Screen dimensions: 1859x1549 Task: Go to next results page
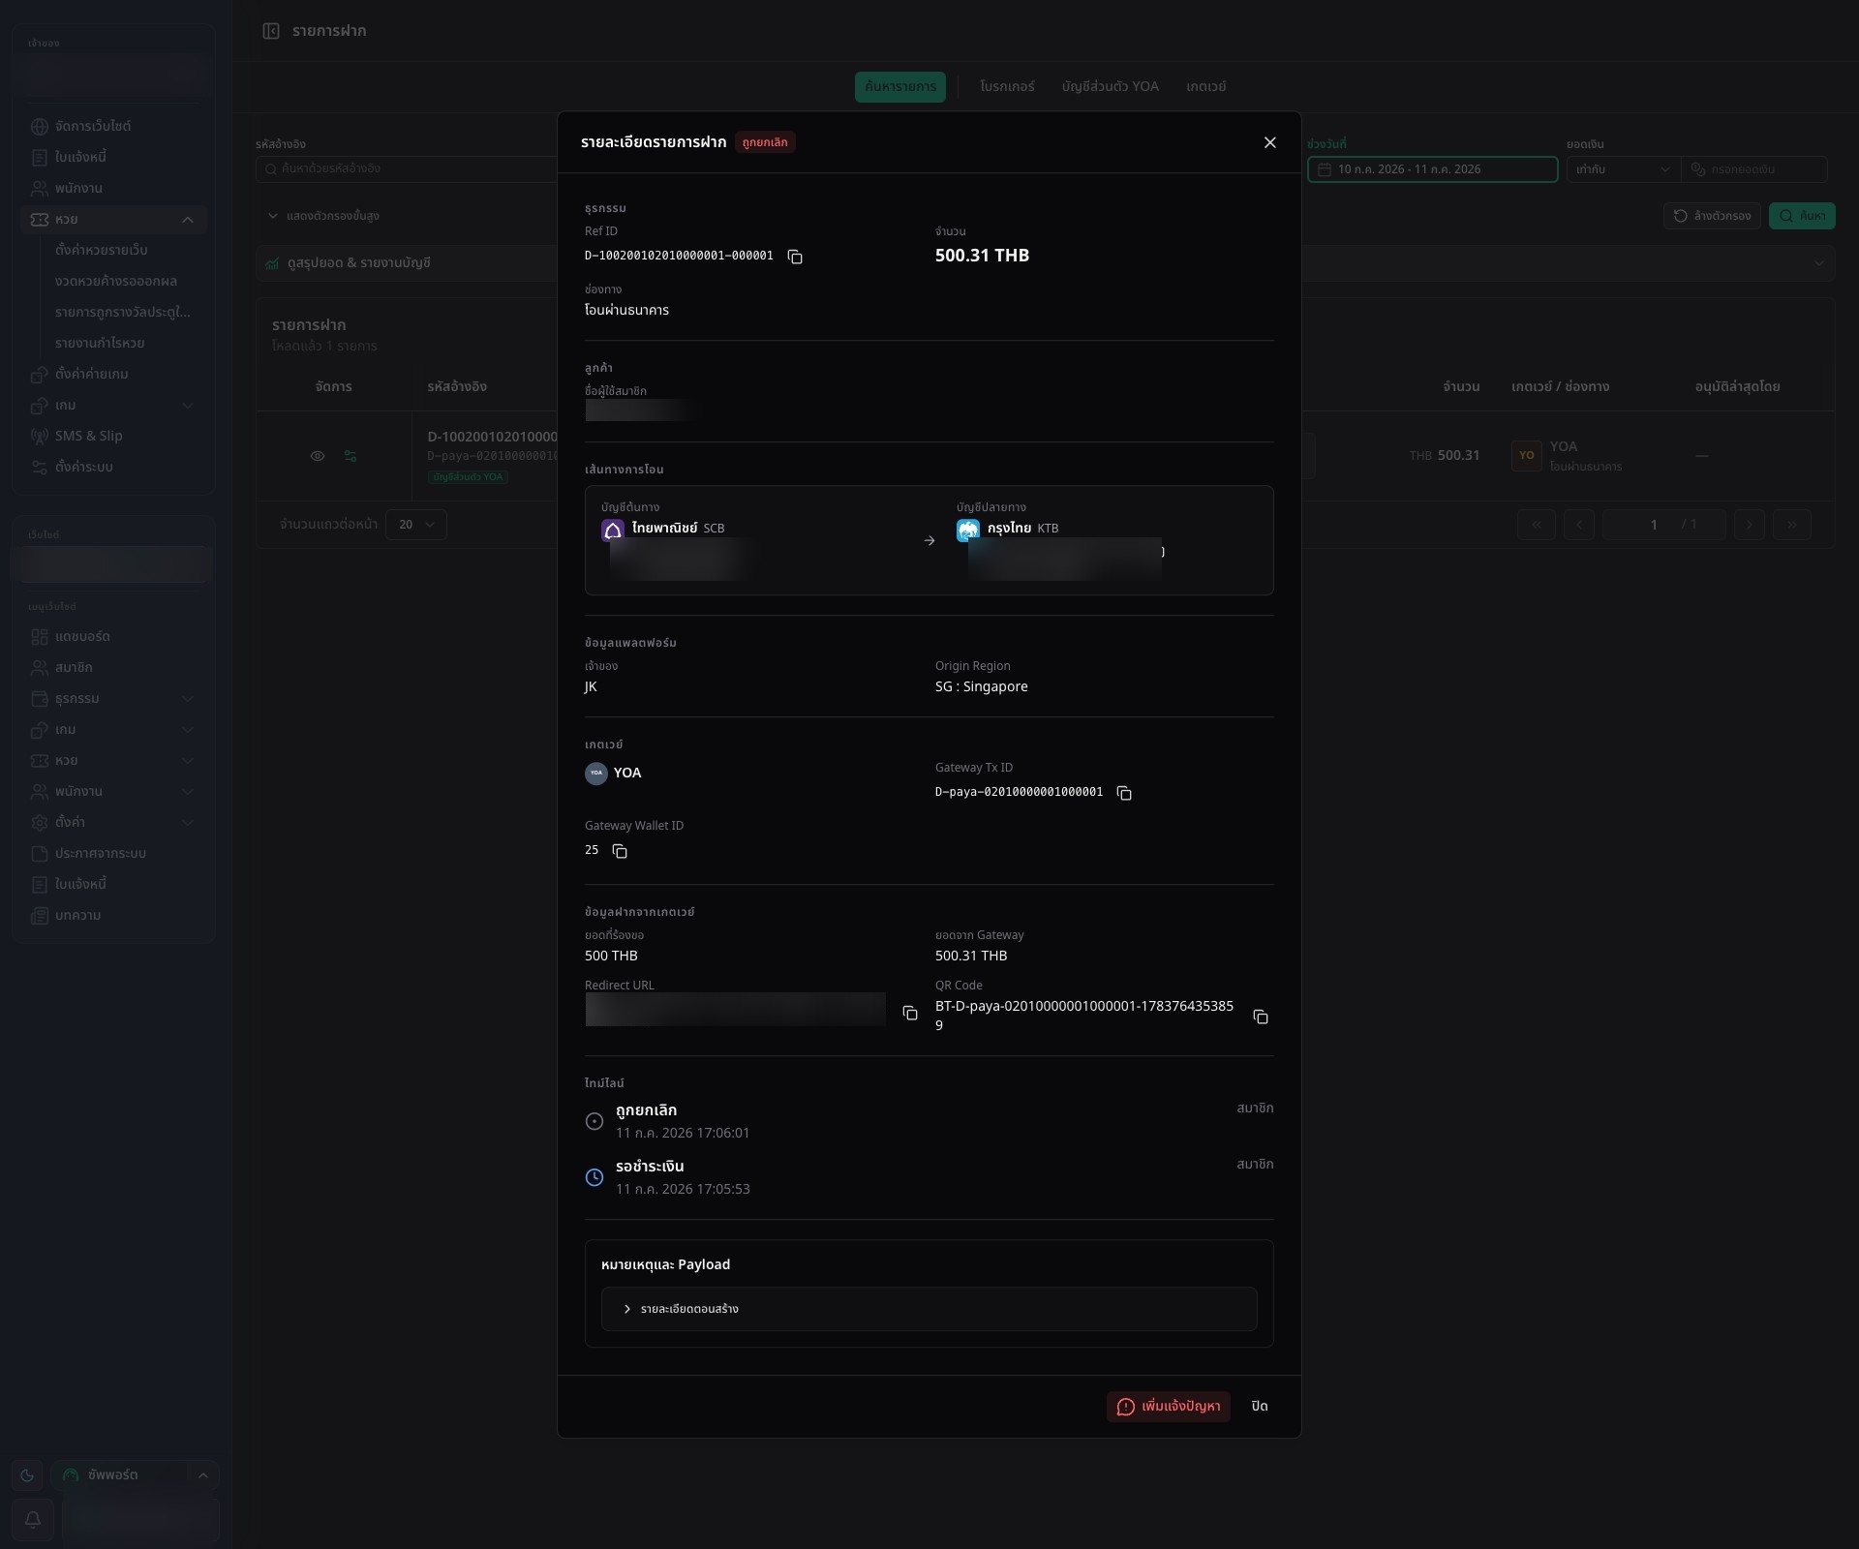coord(1749,525)
